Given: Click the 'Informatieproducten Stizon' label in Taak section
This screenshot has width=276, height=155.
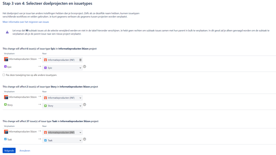Looking at the screenshot, I should point(22,132).
